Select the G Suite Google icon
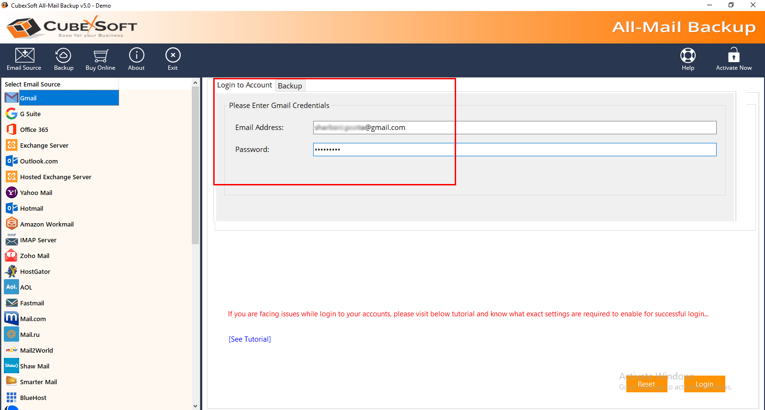 pyautogui.click(x=11, y=114)
